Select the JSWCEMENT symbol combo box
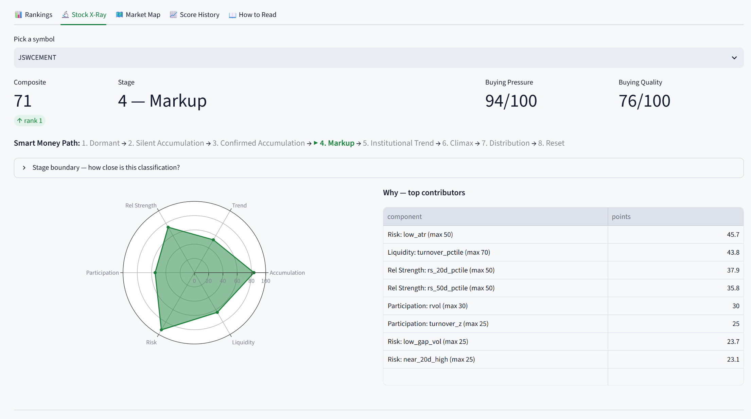 [379, 58]
